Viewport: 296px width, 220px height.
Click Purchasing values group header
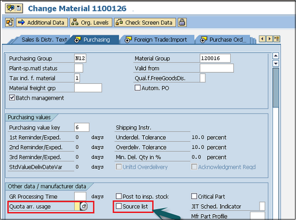(x=29, y=117)
